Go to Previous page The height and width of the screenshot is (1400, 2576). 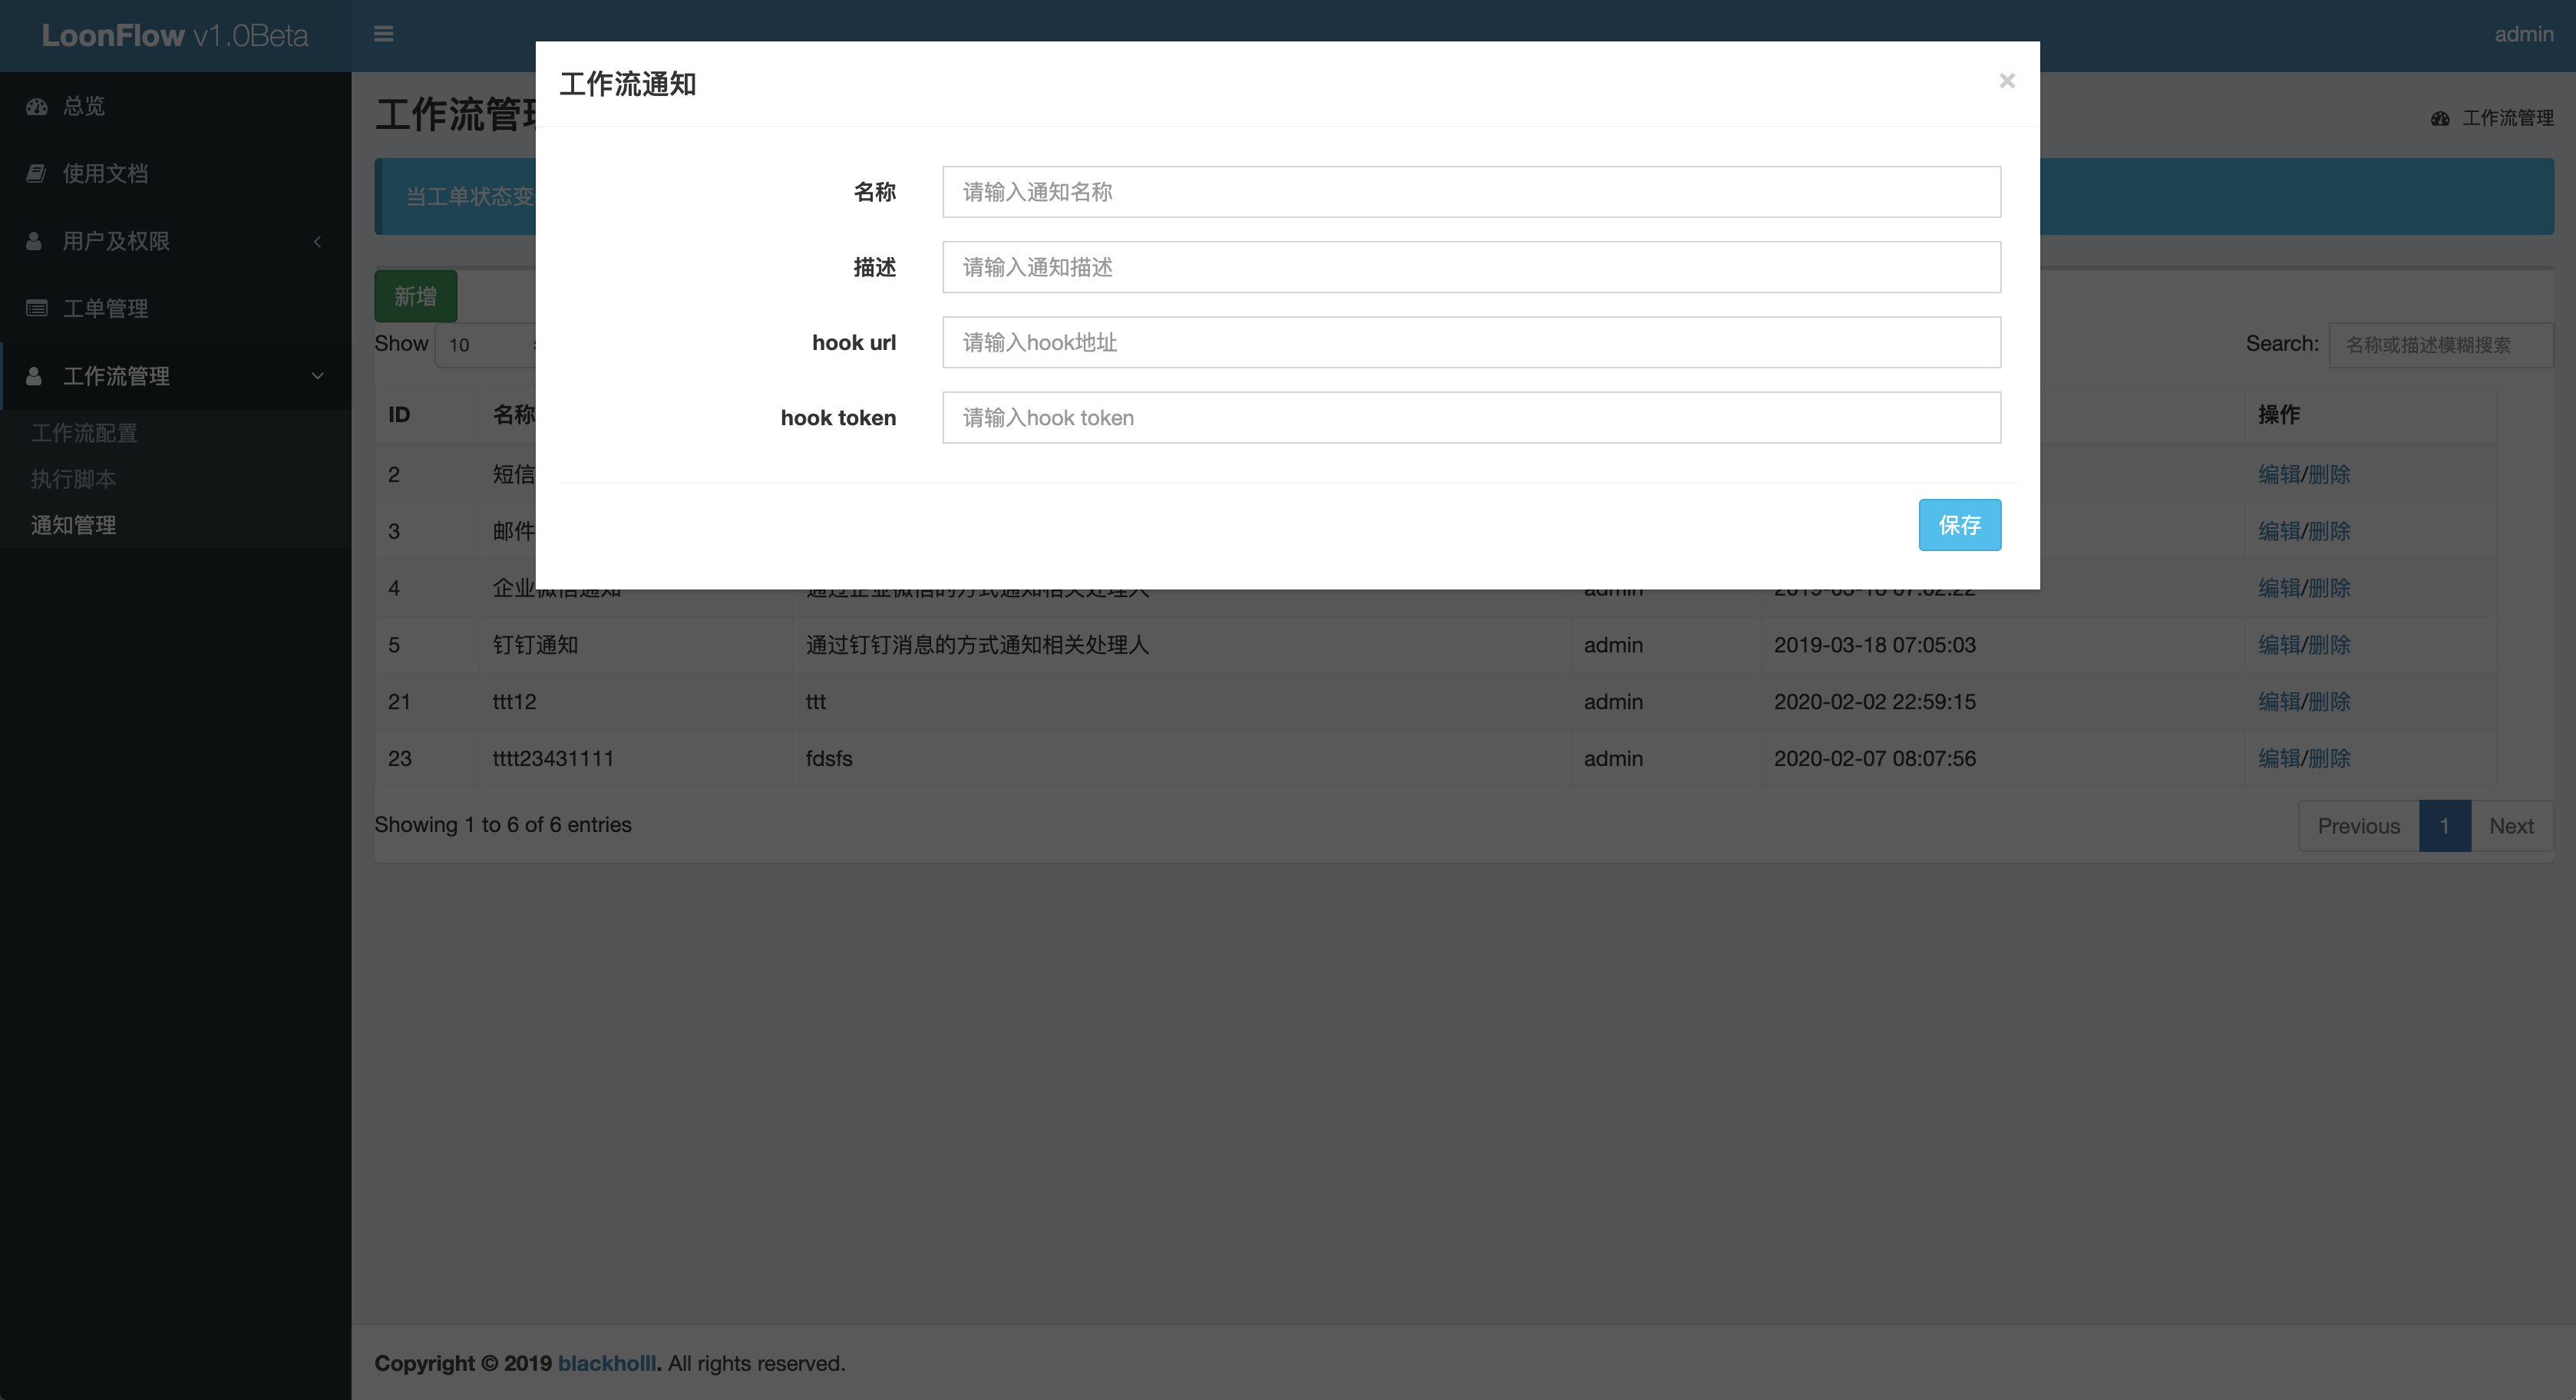pyautogui.click(x=2358, y=826)
